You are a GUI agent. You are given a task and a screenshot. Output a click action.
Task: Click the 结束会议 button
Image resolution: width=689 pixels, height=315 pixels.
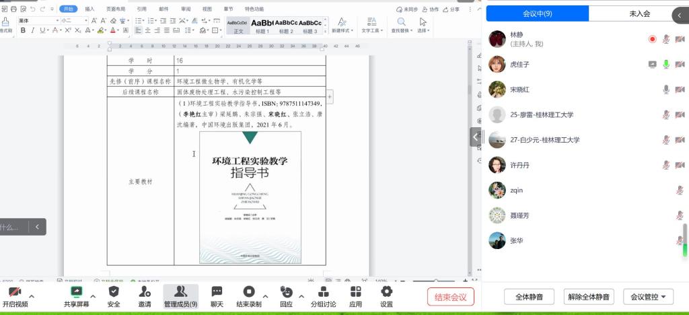tap(450, 297)
